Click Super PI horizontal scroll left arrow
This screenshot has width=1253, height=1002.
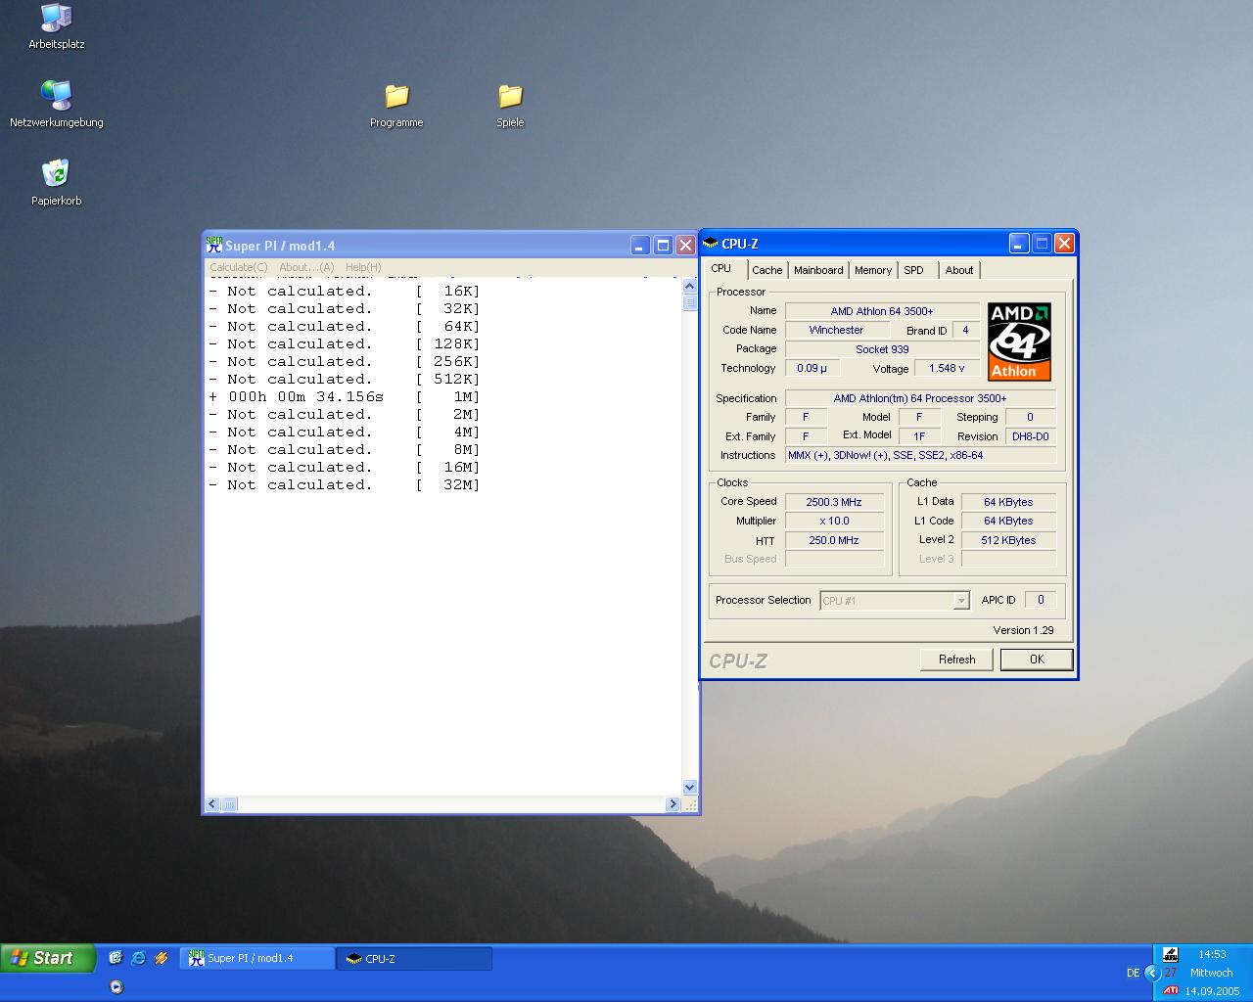(x=212, y=804)
